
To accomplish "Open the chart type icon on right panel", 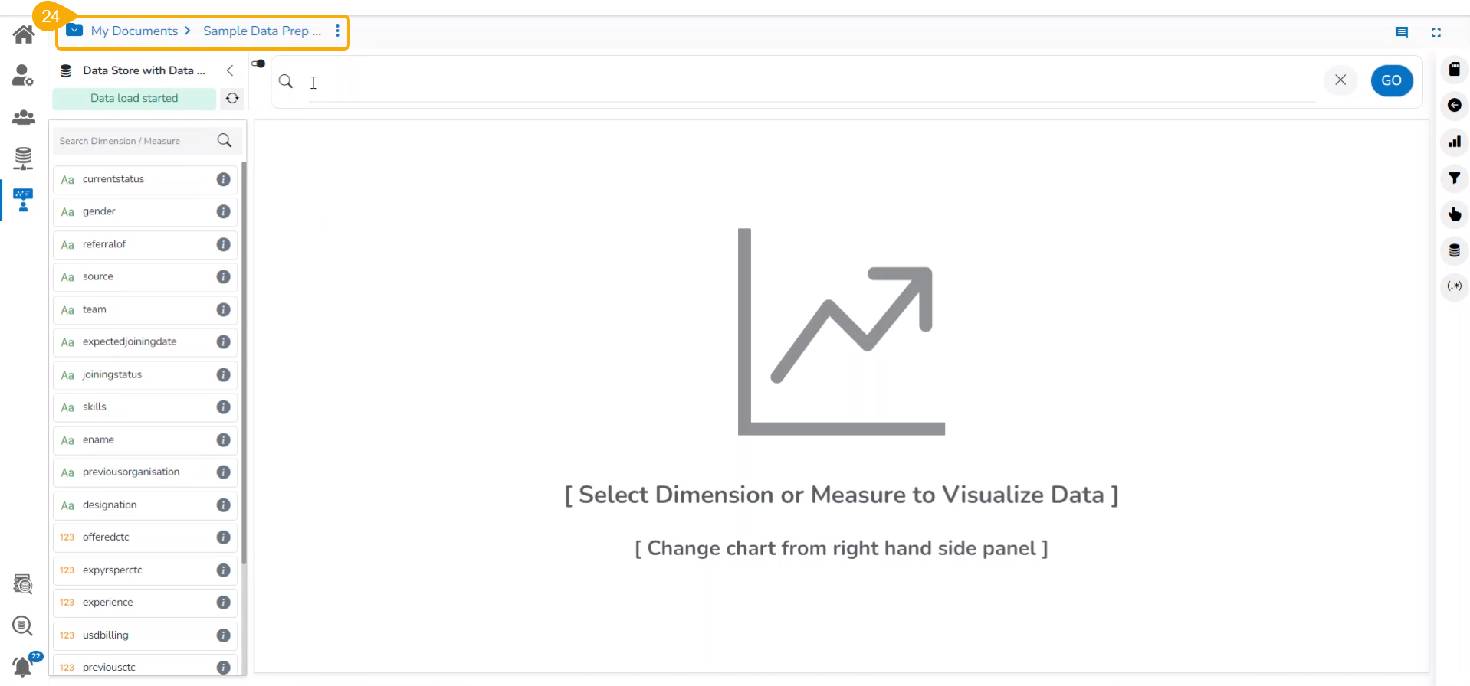I will tap(1454, 142).
